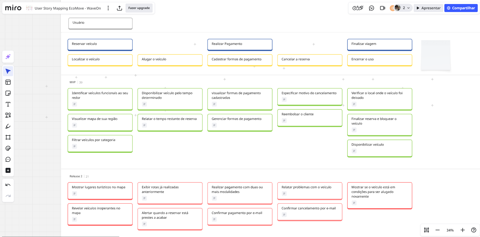Select the pen drawing tool
480x237 pixels.
8,126
